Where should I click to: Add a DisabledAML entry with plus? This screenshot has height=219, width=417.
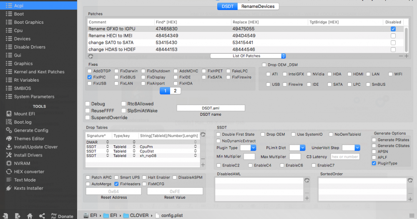coord(307,198)
